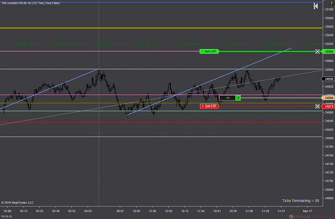The height and width of the screenshot is (219, 335).
Task: Click the 25100 price axis label
Action: (x=329, y=10)
